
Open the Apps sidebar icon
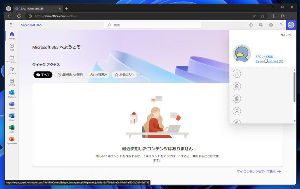[12, 82]
